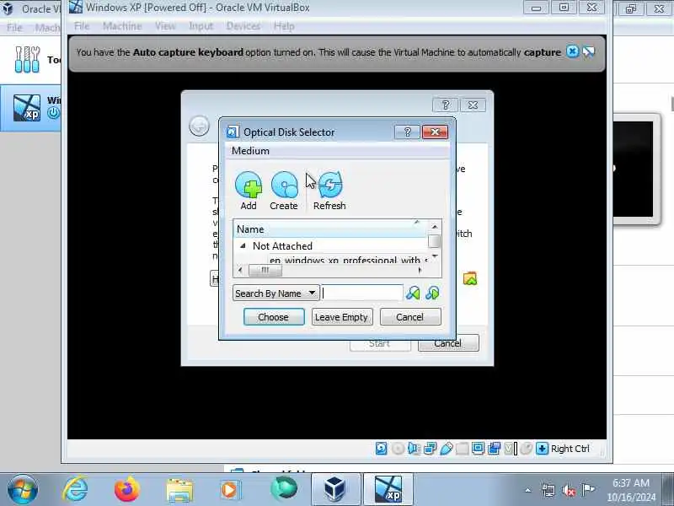Click the optical drive status bar icon
674x506 pixels.
398,449
